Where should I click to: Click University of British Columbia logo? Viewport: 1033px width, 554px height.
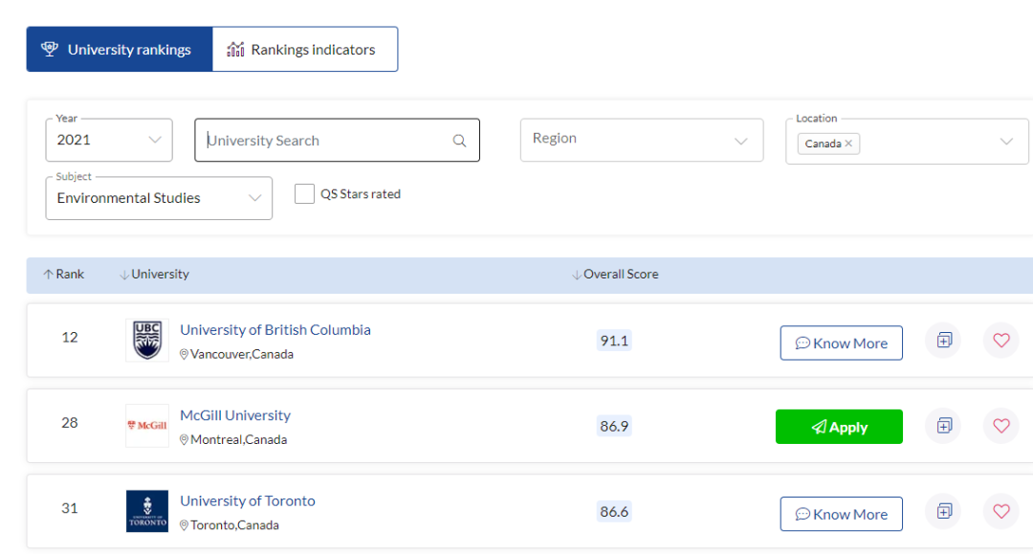coord(147,340)
